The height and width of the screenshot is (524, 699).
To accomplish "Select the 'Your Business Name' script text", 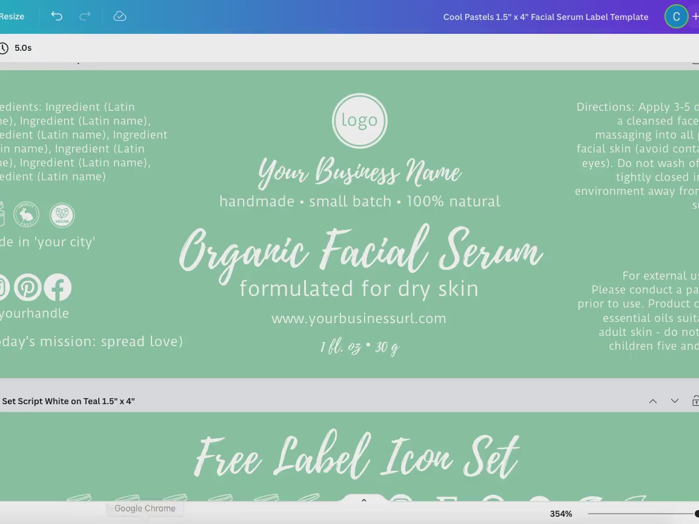I will click(360, 171).
